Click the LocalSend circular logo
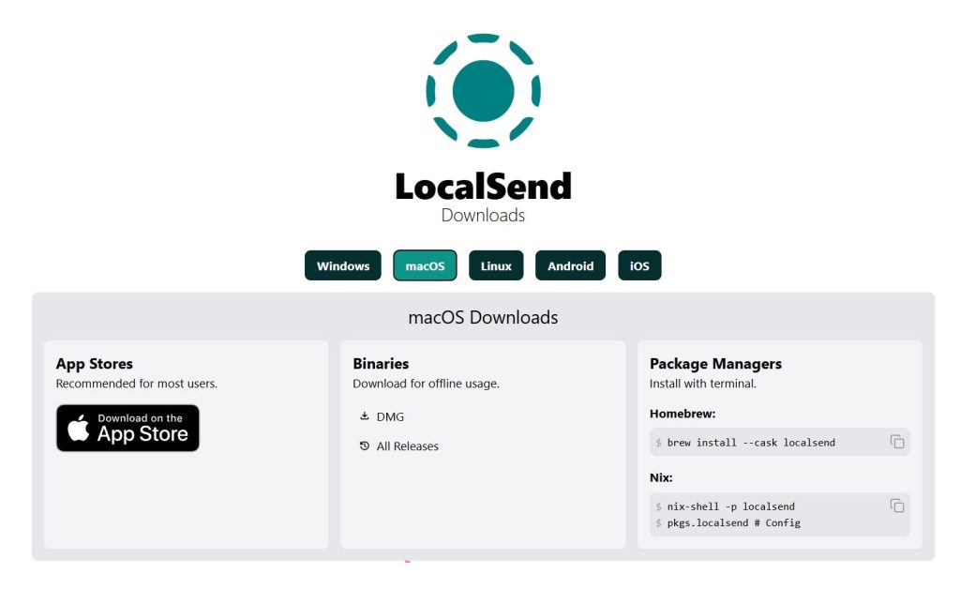Screen dimensions: 960x589 pos(483,91)
